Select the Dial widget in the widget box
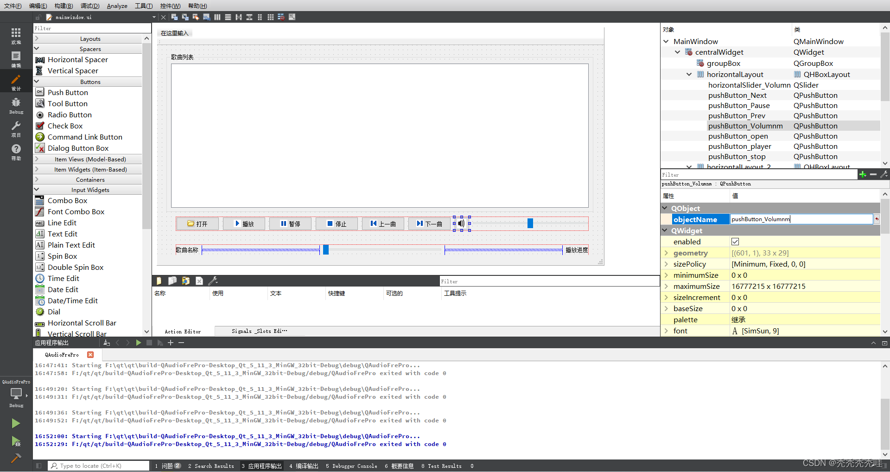Screen dimensions: 890x472 click(54, 312)
